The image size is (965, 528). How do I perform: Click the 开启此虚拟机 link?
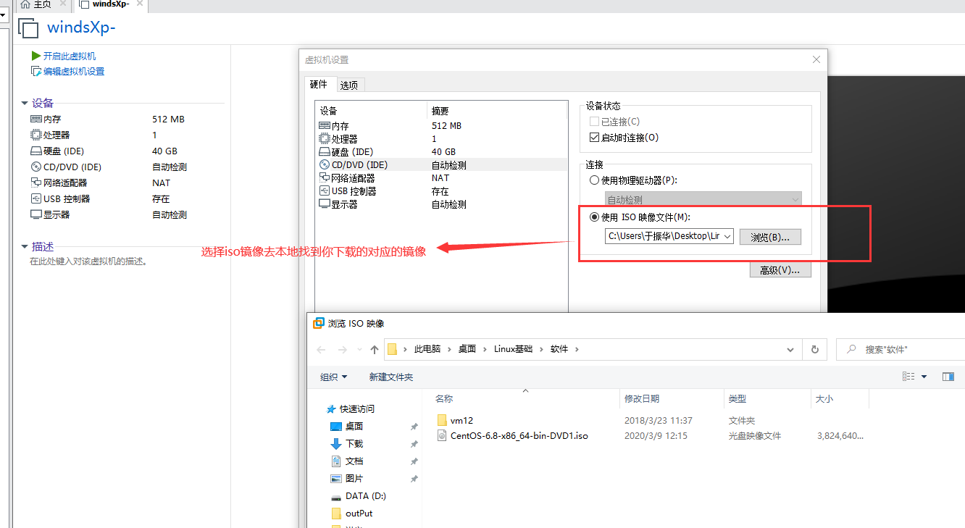click(x=70, y=56)
